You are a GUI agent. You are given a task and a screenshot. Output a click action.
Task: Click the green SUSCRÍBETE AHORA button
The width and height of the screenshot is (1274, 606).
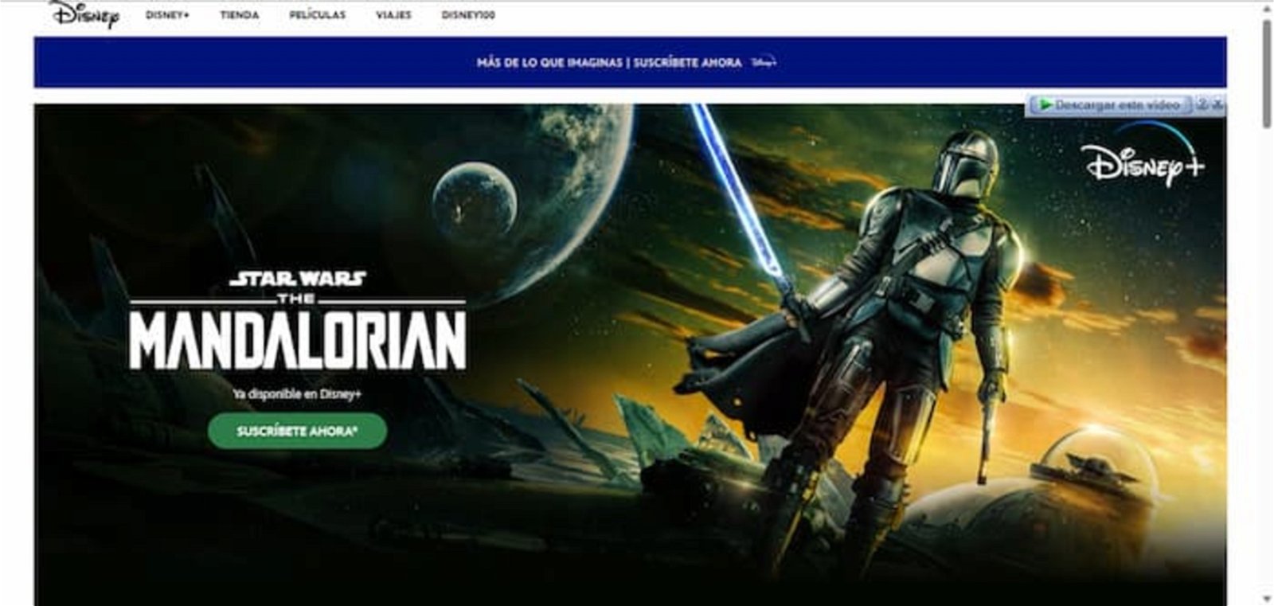coord(298,431)
